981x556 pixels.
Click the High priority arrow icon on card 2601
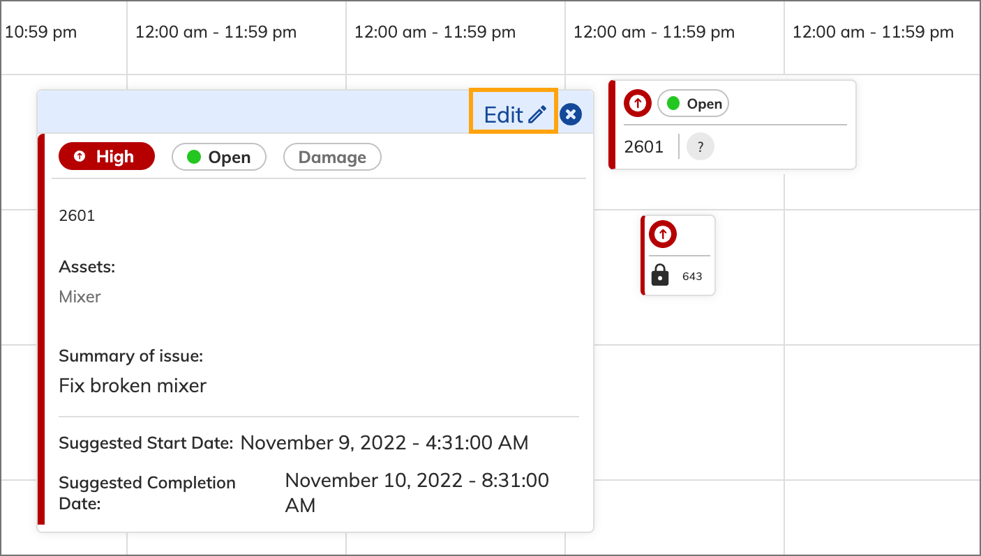[637, 104]
